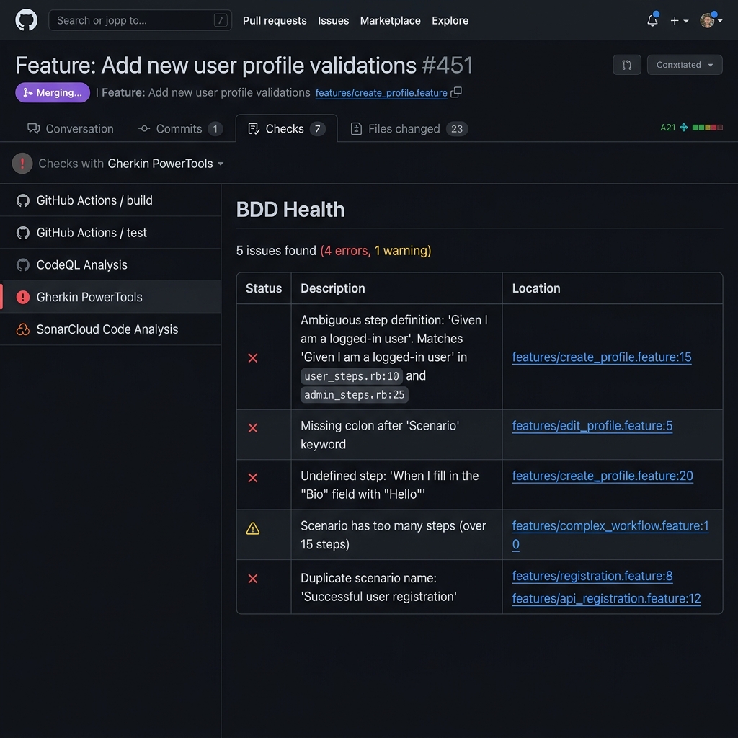Click the purple Merging status badge
738x738 pixels.
(x=52, y=93)
